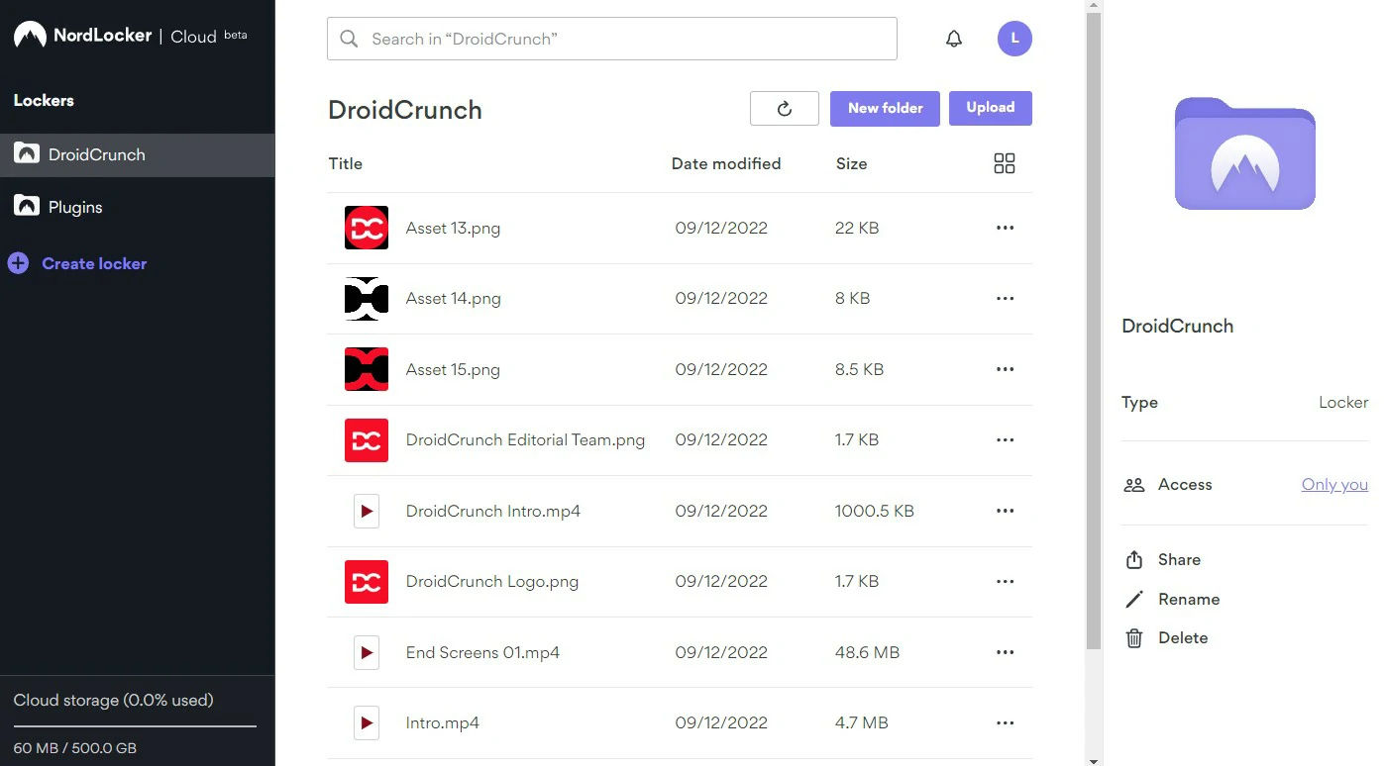Click the Asset 13.png thumbnail
This screenshot has height=766, width=1384.
[x=367, y=228]
